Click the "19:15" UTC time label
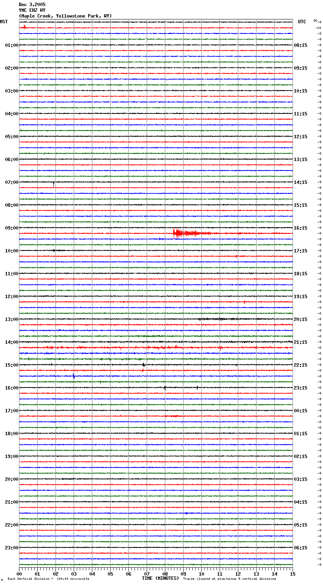Image resolution: width=323 pixels, height=584 pixels. 301,297
